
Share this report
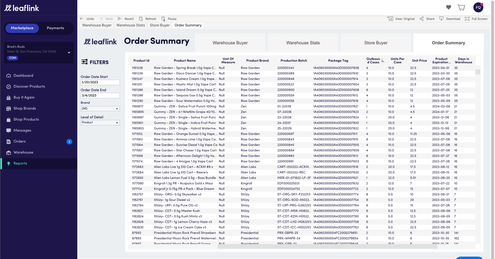[x=427, y=19]
